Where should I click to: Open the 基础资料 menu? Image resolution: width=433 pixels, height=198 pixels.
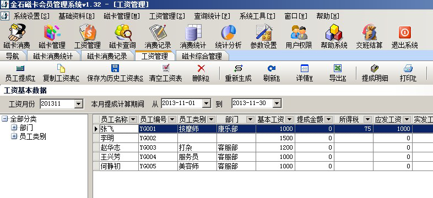[x=77, y=16]
